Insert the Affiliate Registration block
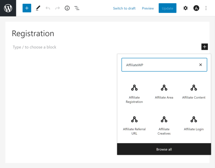The image size is (215, 168). tap(134, 94)
